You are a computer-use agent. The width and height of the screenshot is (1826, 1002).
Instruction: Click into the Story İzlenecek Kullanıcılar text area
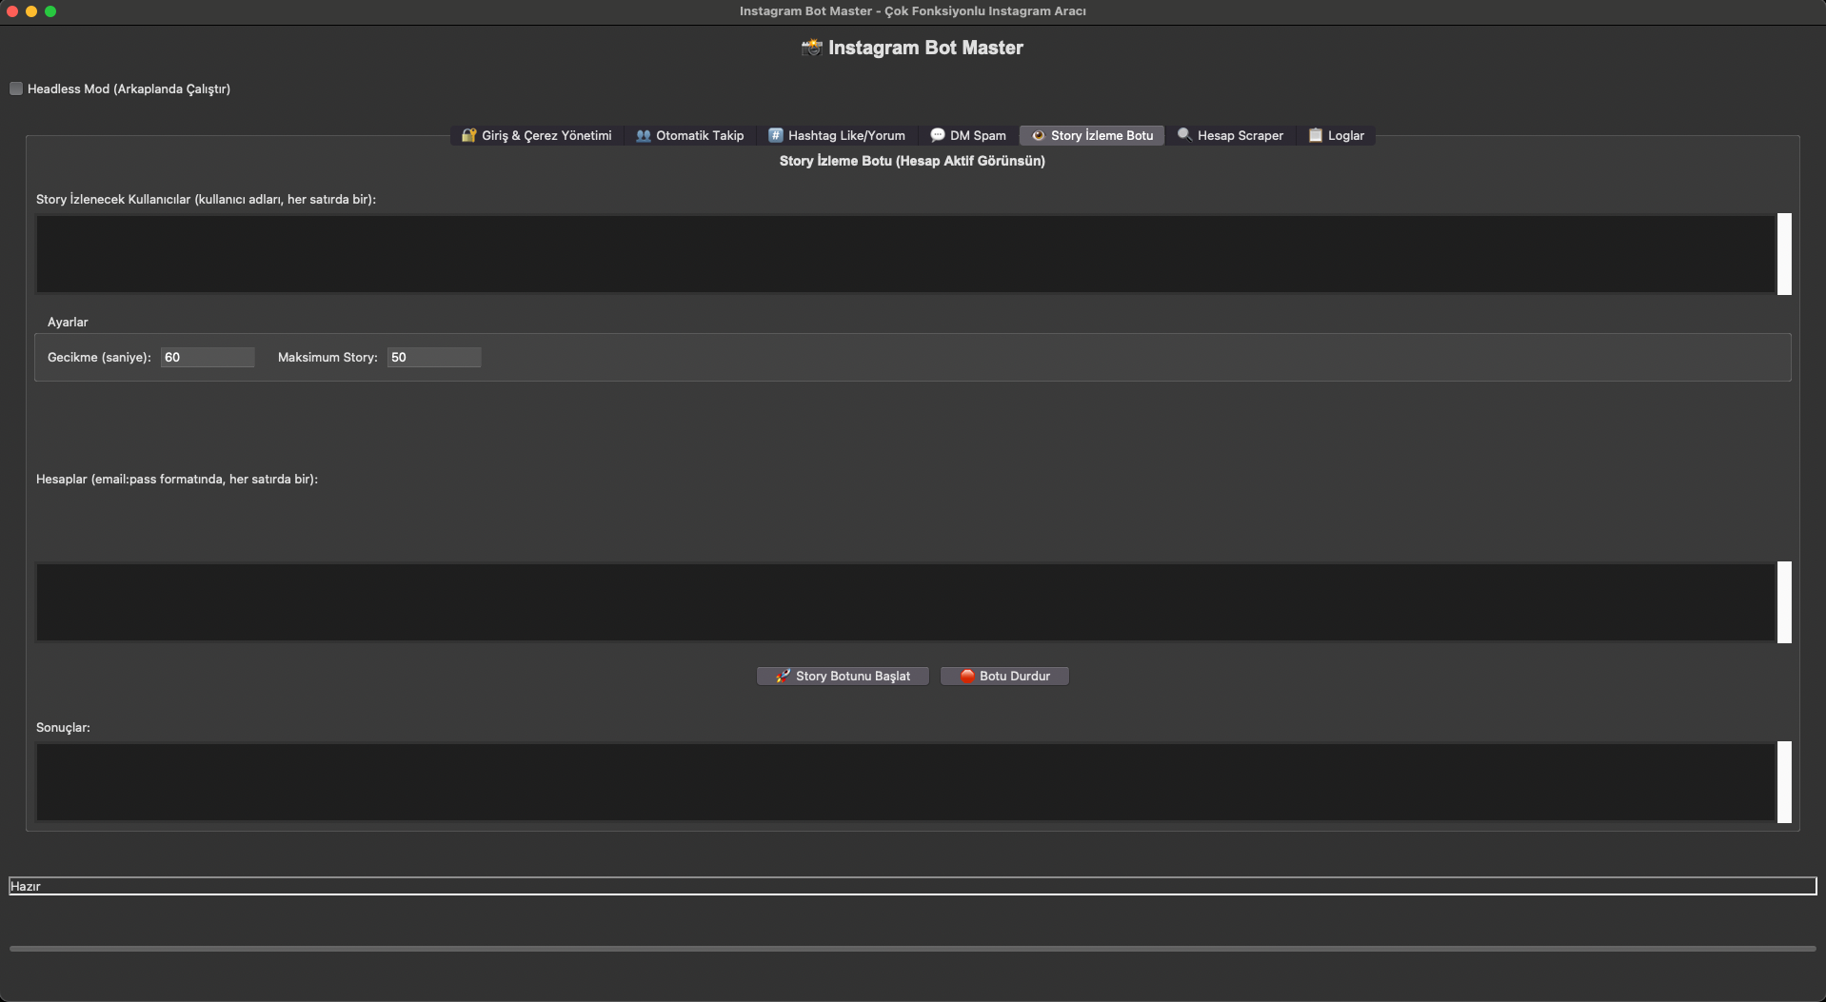pyautogui.click(x=905, y=254)
